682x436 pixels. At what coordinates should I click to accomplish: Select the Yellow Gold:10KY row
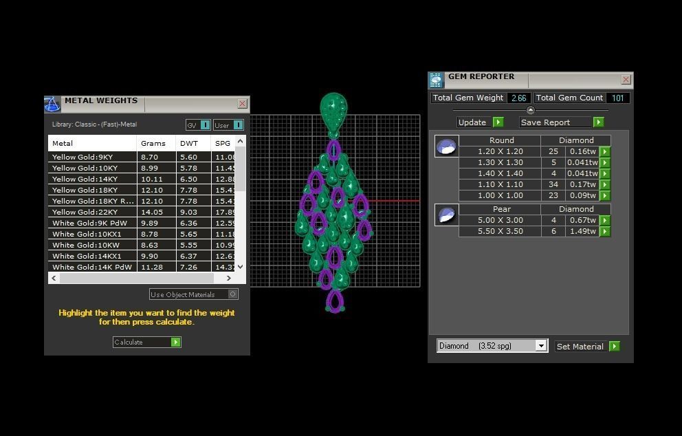(142, 168)
